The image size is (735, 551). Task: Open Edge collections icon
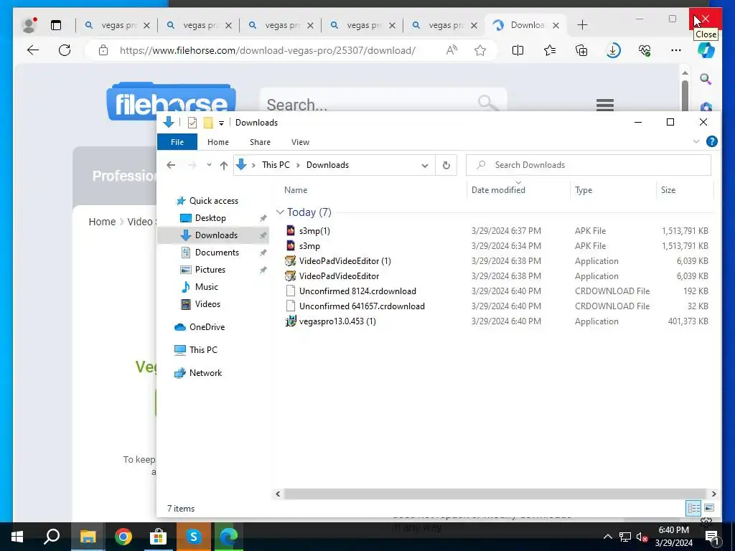point(581,50)
